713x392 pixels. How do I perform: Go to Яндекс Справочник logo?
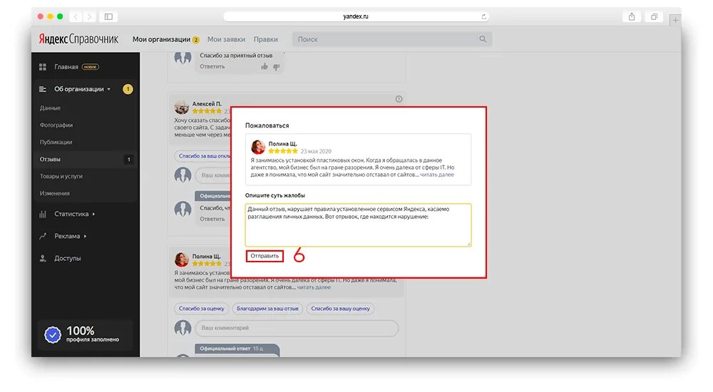coord(78,39)
